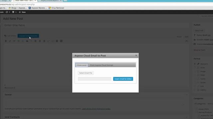Open the New content menu in admin bar

[x=22, y=12]
